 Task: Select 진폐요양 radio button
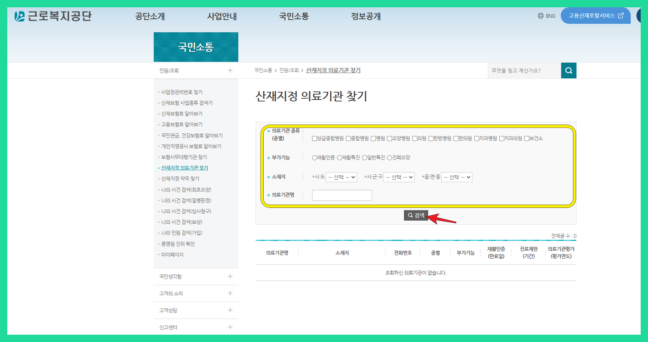point(389,158)
